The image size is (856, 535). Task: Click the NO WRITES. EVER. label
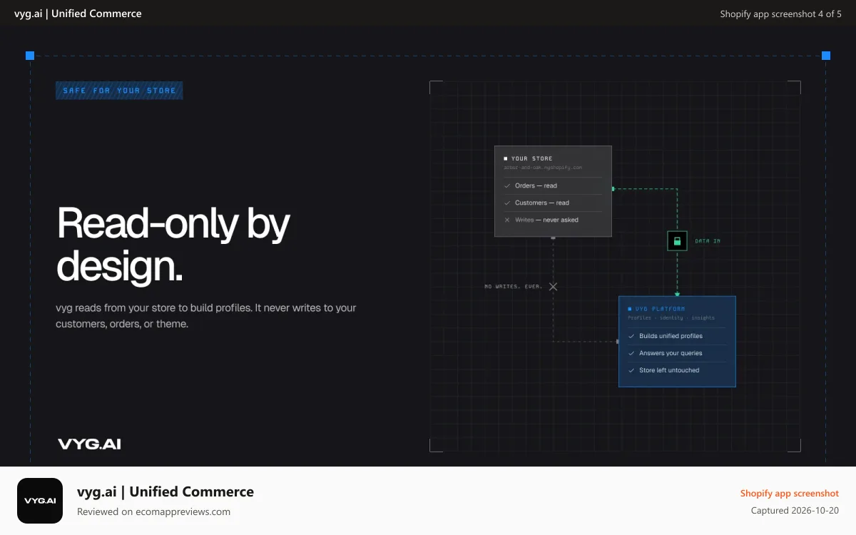click(514, 287)
